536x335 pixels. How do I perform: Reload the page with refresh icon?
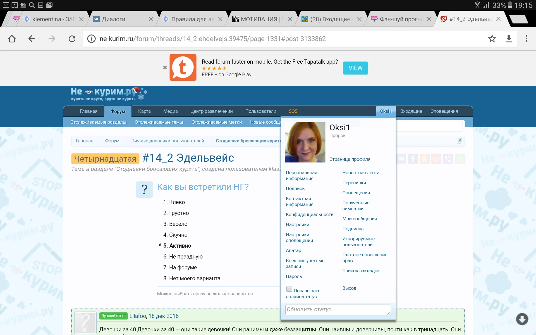(x=72, y=39)
